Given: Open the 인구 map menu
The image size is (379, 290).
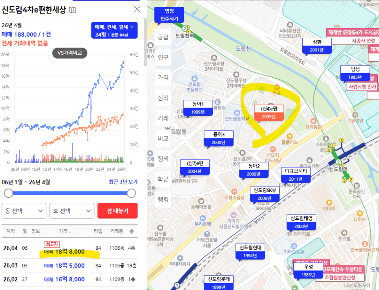Looking at the screenshot, I should click(x=163, y=58).
